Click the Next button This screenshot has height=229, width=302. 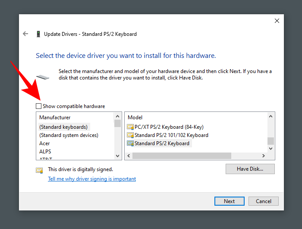229,201
